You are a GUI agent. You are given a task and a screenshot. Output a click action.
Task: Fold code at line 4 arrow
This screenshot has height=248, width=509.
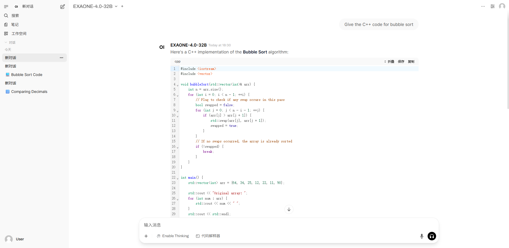click(178, 85)
